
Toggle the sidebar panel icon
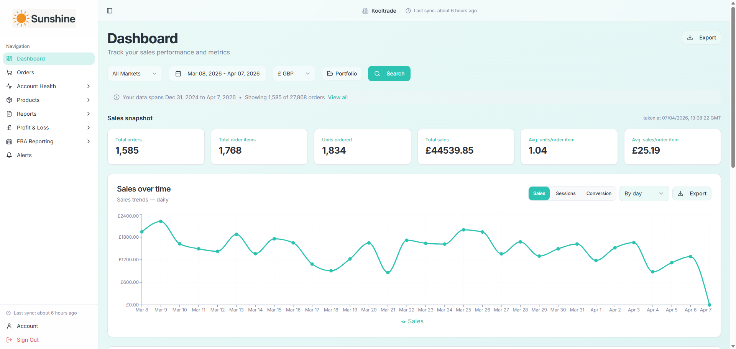coord(110,11)
